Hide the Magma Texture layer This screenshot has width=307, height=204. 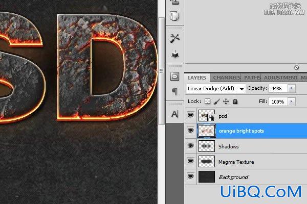pos(190,161)
